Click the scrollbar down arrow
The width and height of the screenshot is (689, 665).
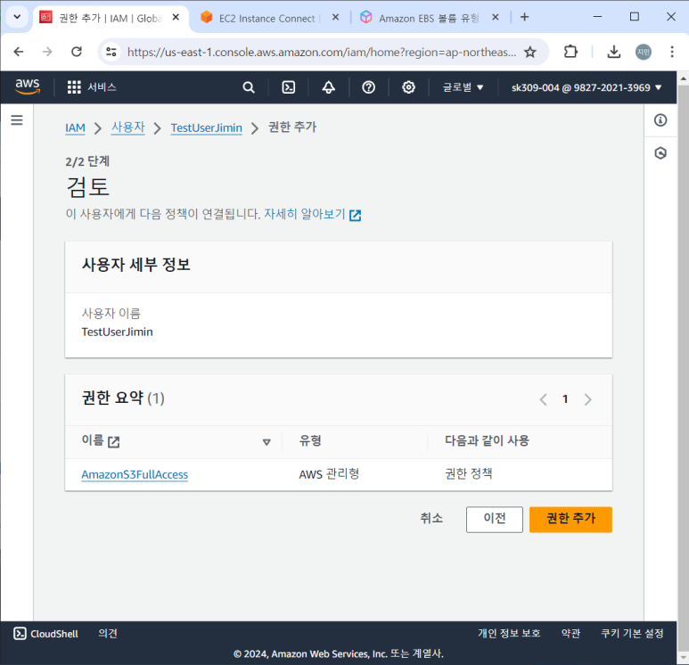point(683,658)
